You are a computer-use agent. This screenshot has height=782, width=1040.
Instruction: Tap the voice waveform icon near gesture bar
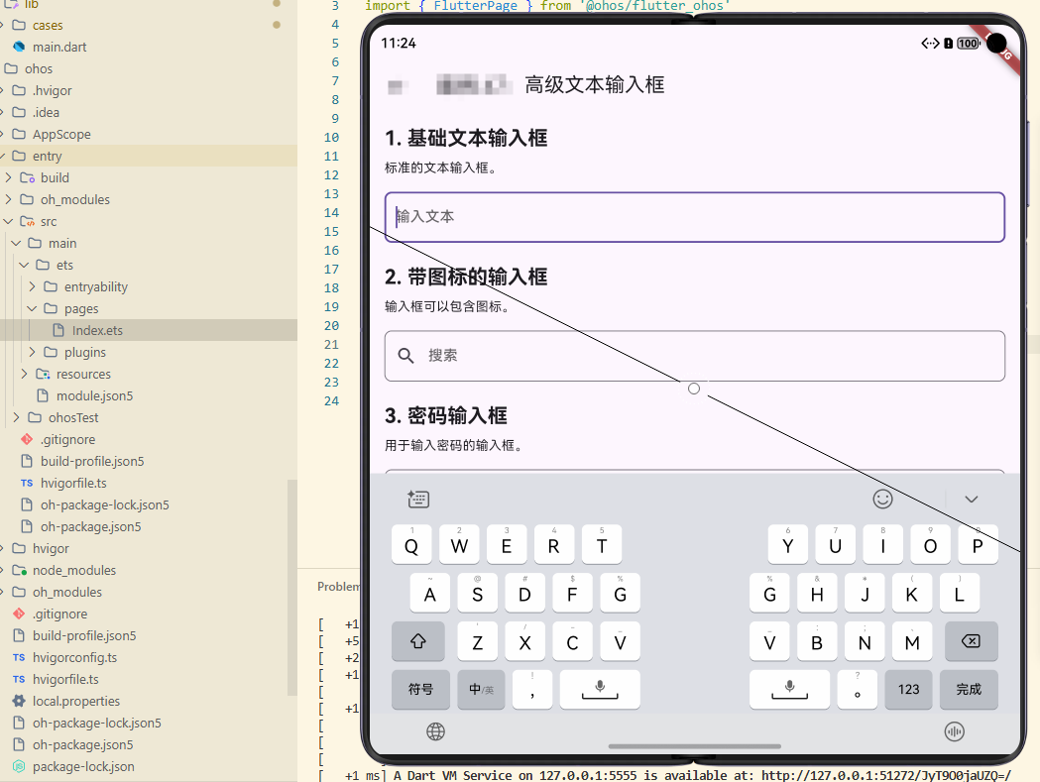pos(954,731)
